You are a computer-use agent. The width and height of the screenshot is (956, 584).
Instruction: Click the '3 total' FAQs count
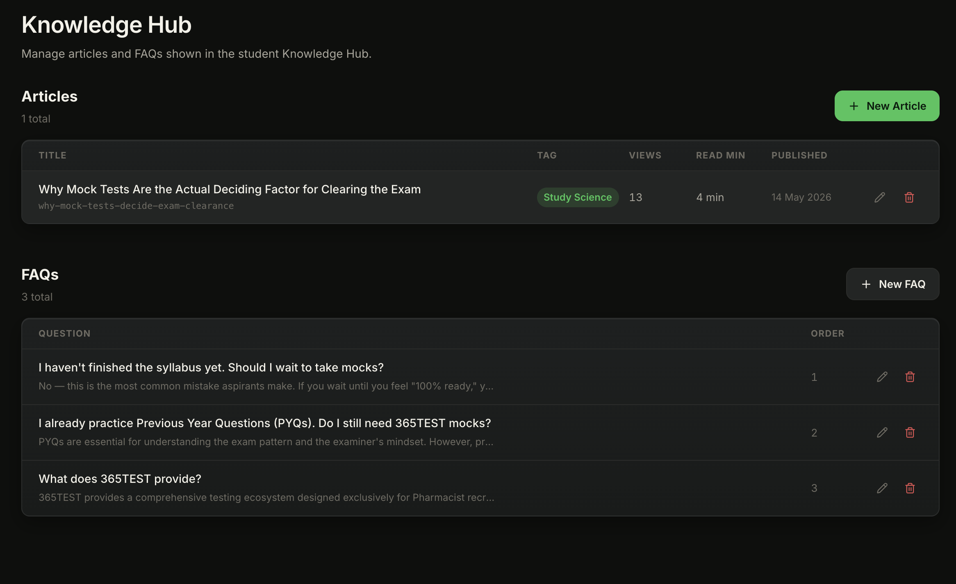37,297
